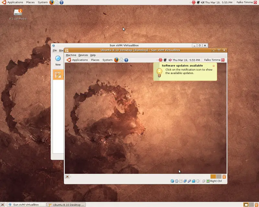The height and width of the screenshot is (207, 259).
Task: Close the Software updates available notification
Action: coord(214,66)
